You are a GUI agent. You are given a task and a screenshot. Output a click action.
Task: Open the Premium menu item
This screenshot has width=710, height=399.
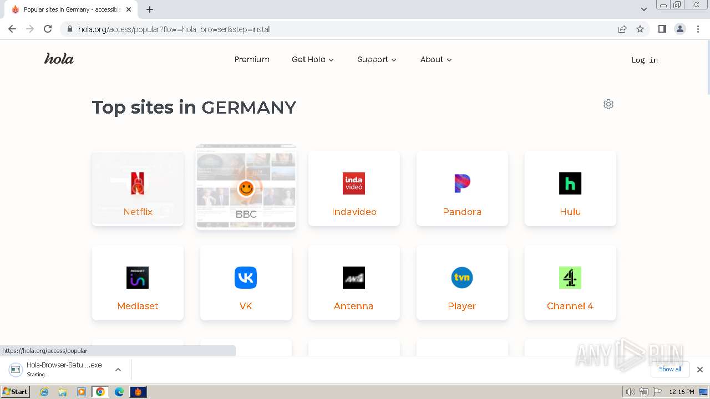[252, 59]
